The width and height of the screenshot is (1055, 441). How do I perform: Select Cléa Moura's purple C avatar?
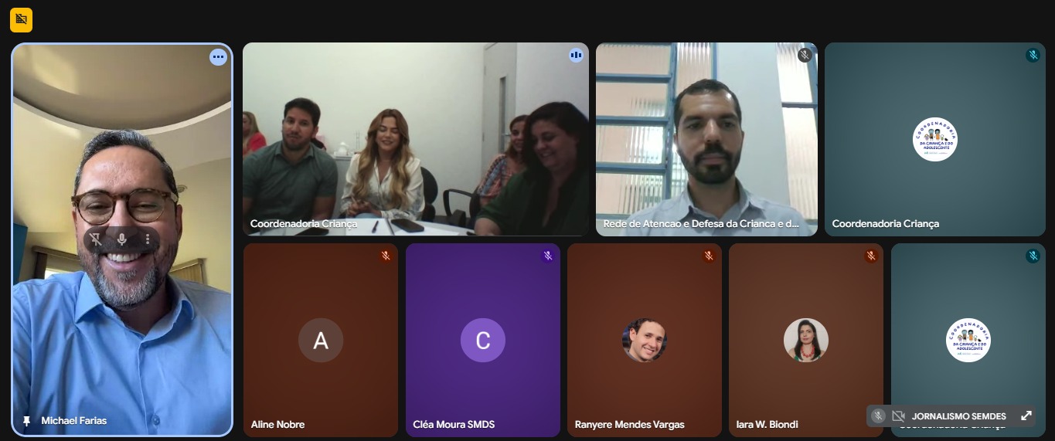(483, 341)
